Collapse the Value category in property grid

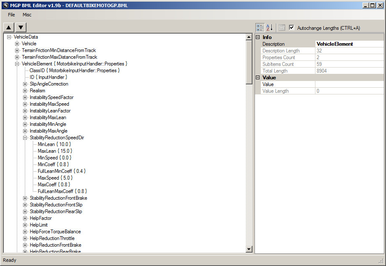257,77
